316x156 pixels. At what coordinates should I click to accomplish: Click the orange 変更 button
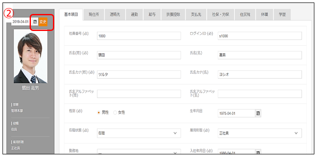(x=43, y=22)
